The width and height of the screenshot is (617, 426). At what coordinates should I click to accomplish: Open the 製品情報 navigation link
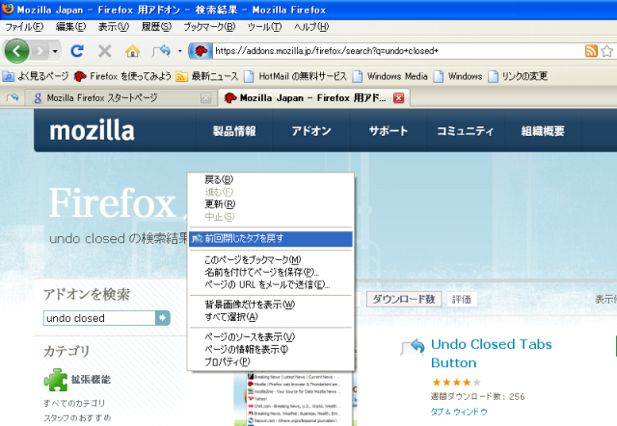pos(234,131)
